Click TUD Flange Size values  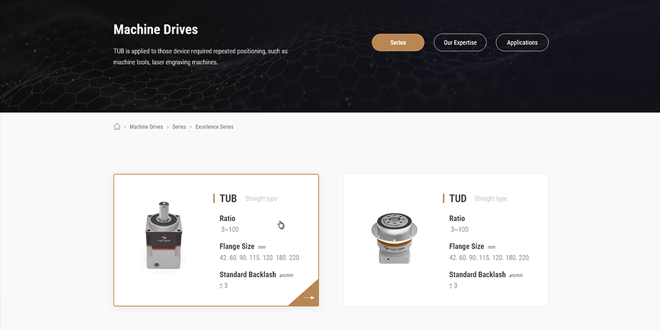[x=489, y=257]
